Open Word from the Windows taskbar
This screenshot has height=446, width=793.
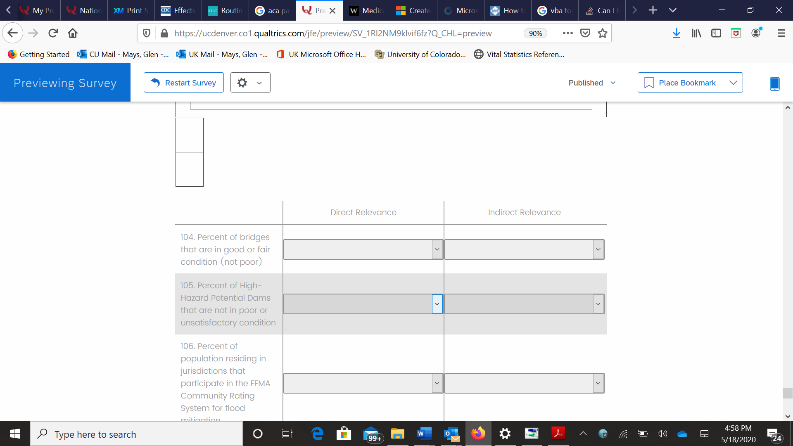(424, 434)
